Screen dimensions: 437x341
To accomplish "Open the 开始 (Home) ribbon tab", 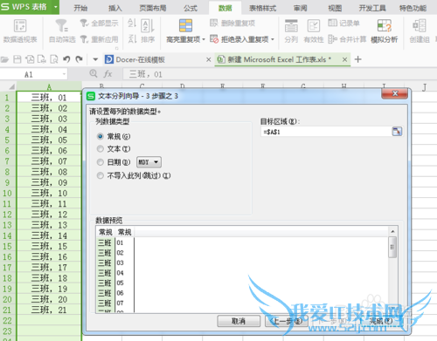I will click(80, 8).
